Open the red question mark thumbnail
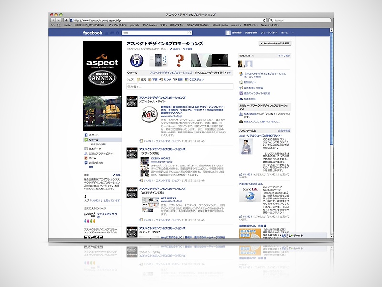Image resolution: width=382 pixels, height=287 pixels. [x=180, y=61]
